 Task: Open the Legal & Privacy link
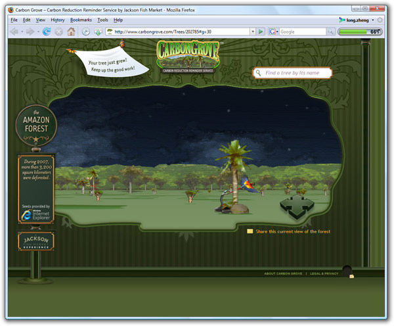(x=324, y=273)
